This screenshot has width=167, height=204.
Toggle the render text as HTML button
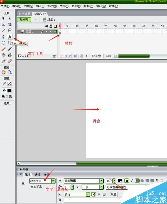click(x=99, y=194)
